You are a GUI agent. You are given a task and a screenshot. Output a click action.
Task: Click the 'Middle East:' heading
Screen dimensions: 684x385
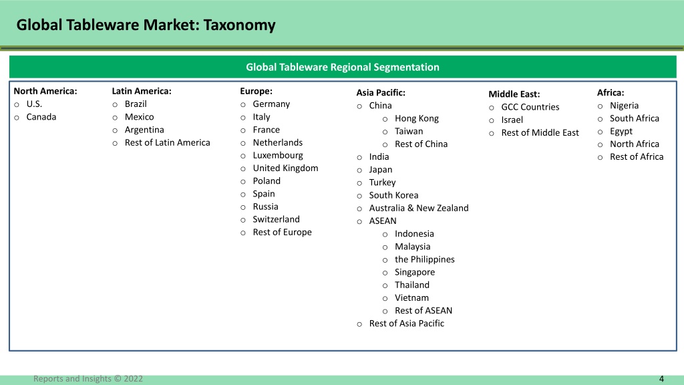[514, 94]
